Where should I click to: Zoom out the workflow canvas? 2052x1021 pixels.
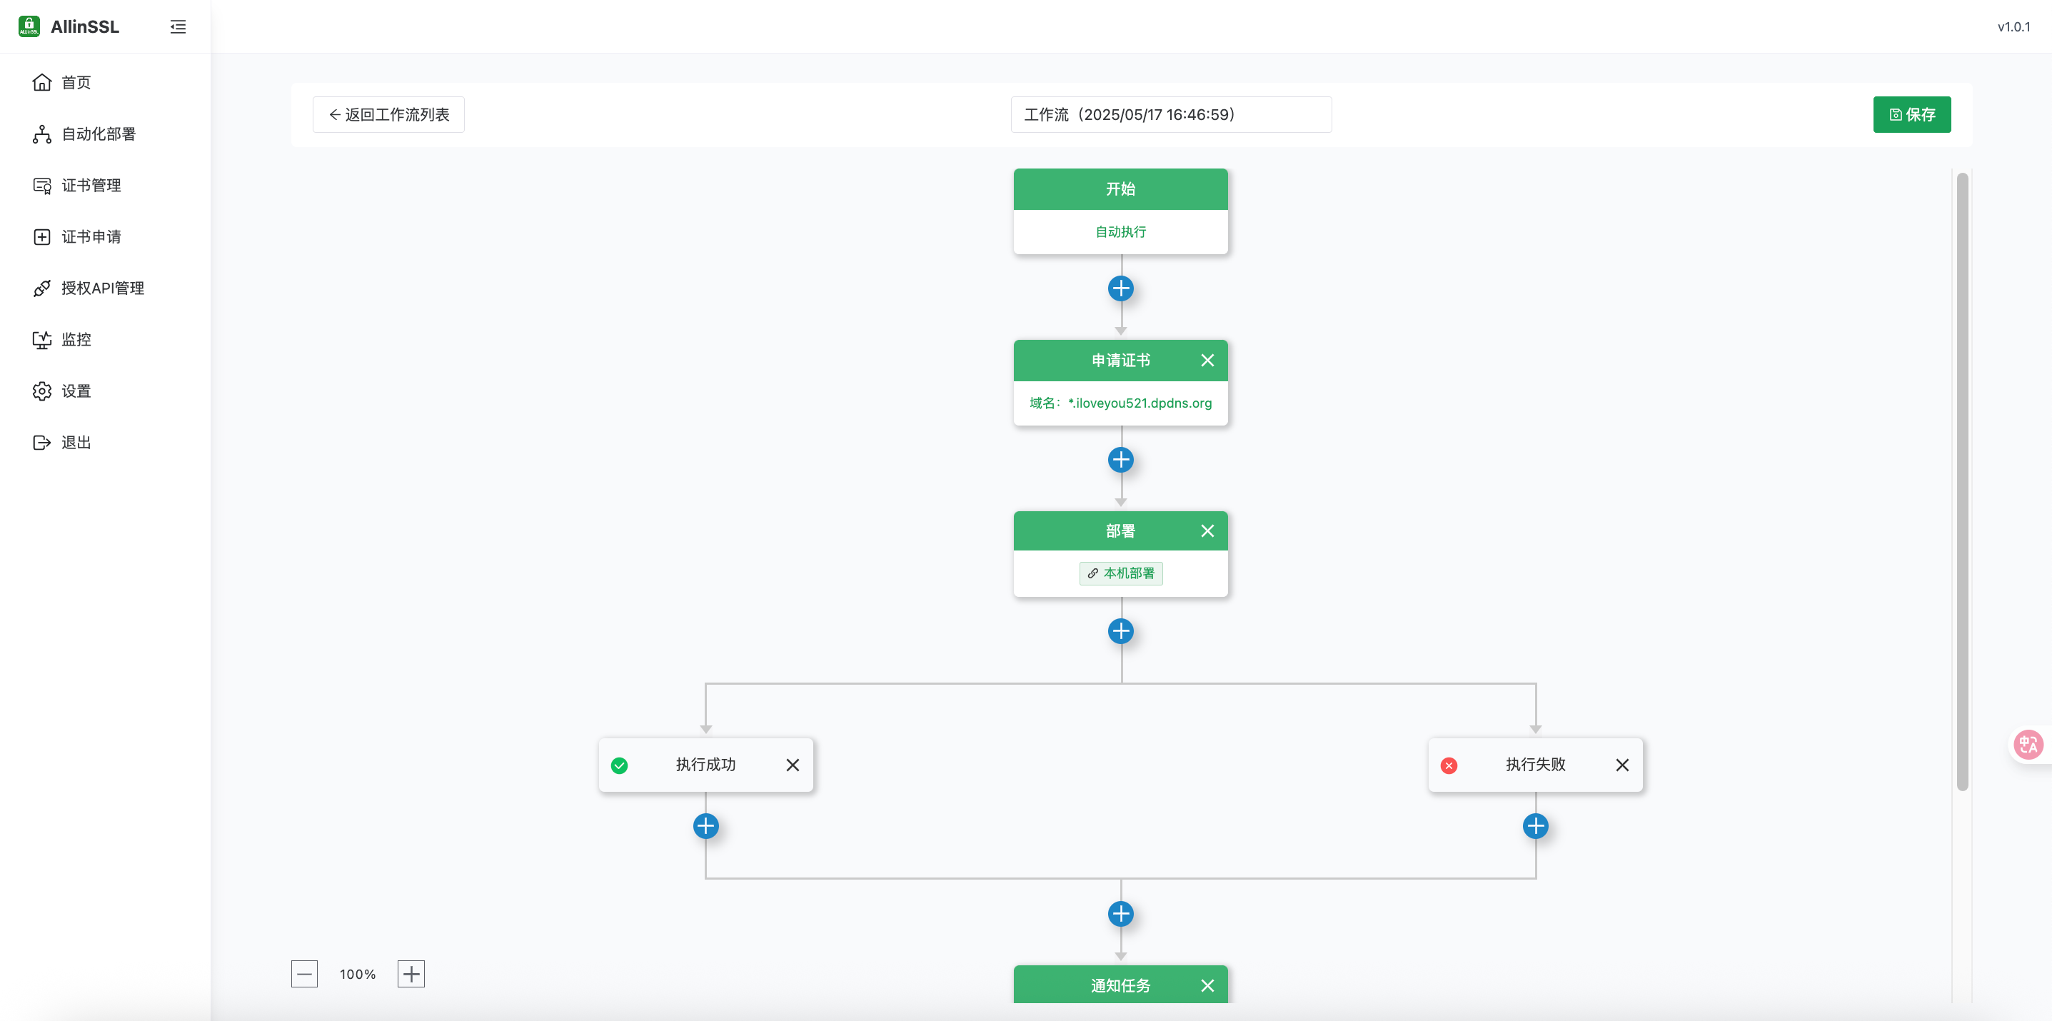pos(304,973)
